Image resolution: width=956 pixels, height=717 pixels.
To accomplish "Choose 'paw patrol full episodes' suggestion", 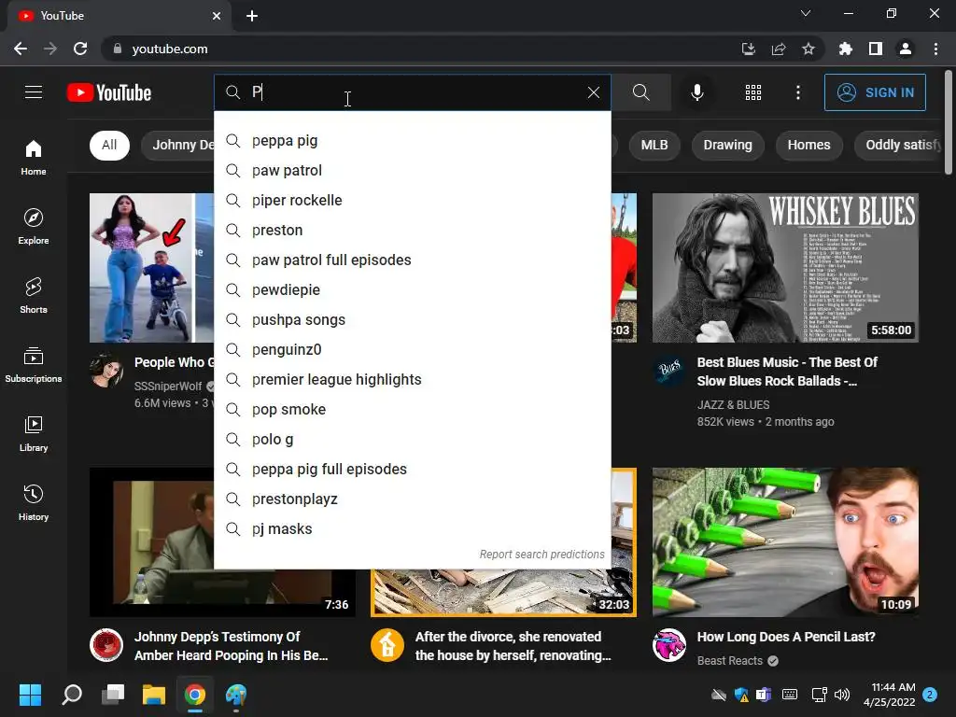I will [x=412, y=260].
